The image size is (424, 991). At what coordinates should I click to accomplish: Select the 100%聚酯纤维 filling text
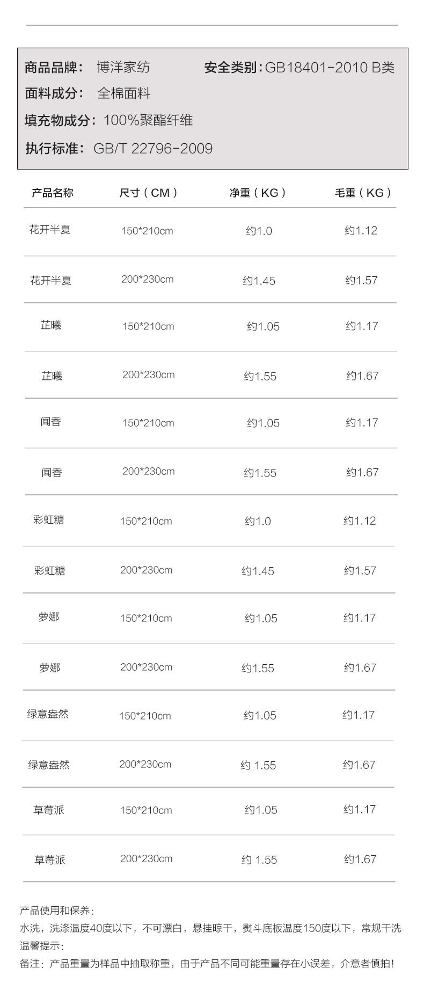[x=148, y=120]
